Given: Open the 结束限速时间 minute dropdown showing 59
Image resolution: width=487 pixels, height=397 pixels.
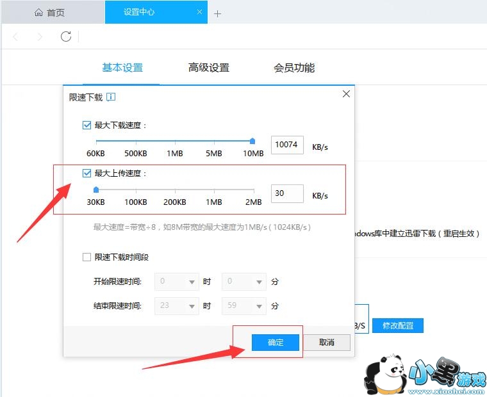Looking at the screenshot, I should point(244,305).
